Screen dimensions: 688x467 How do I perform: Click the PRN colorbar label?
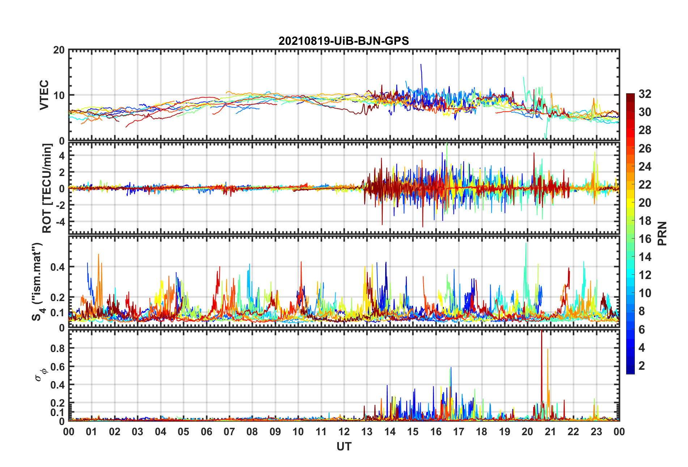662,233
